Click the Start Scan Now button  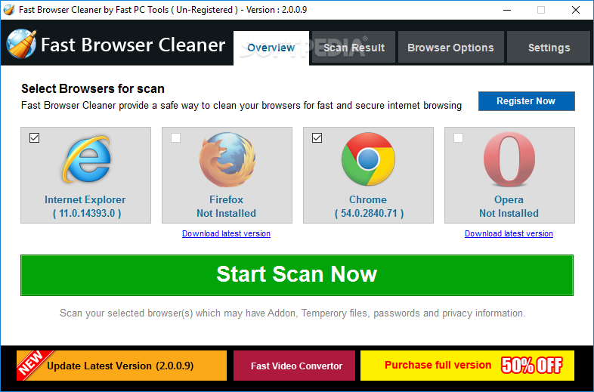coord(296,275)
